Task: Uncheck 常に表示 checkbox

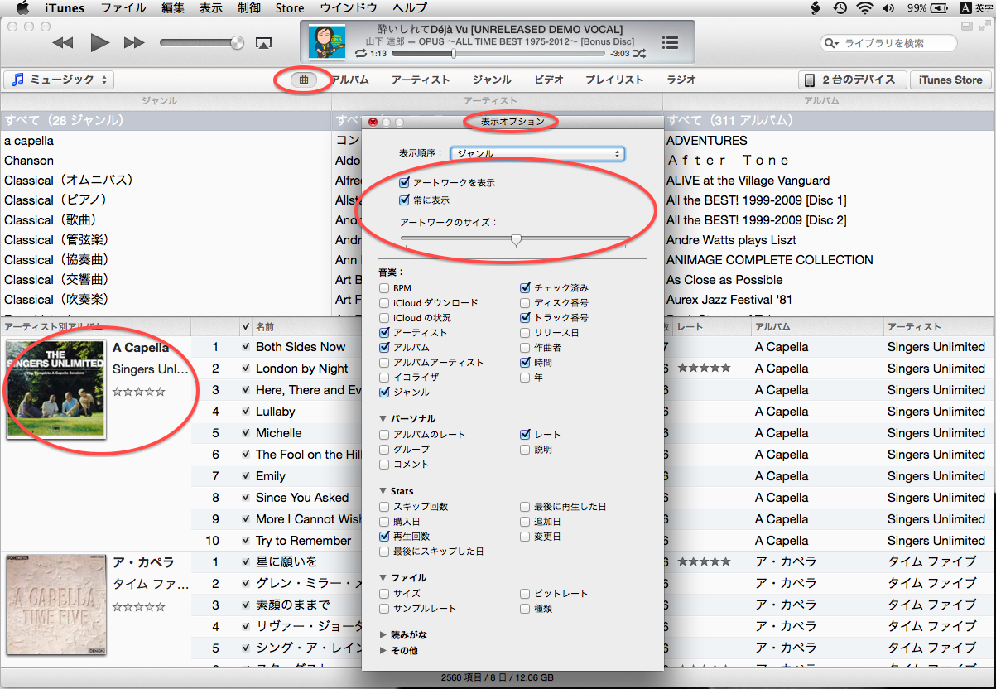Action: pos(405,200)
